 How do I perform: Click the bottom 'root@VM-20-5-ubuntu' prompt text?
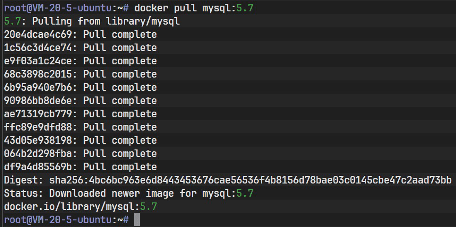[x=57, y=220]
